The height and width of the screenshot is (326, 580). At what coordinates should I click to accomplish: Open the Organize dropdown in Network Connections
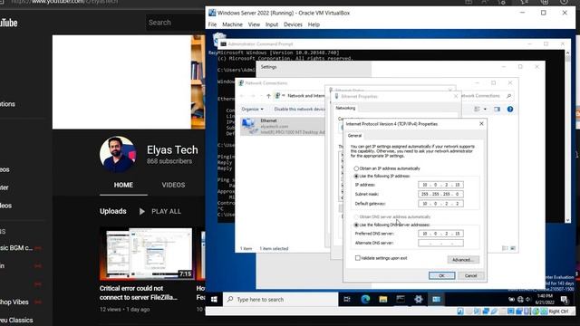tap(252, 110)
